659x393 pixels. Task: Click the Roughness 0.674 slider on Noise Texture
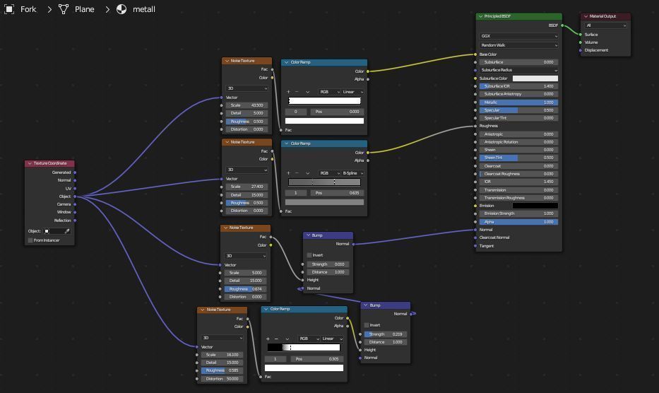pyautogui.click(x=245, y=289)
